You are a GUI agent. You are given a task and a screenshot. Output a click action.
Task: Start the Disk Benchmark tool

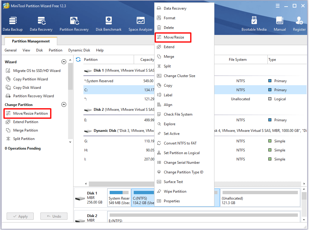pyautogui.click(x=109, y=24)
